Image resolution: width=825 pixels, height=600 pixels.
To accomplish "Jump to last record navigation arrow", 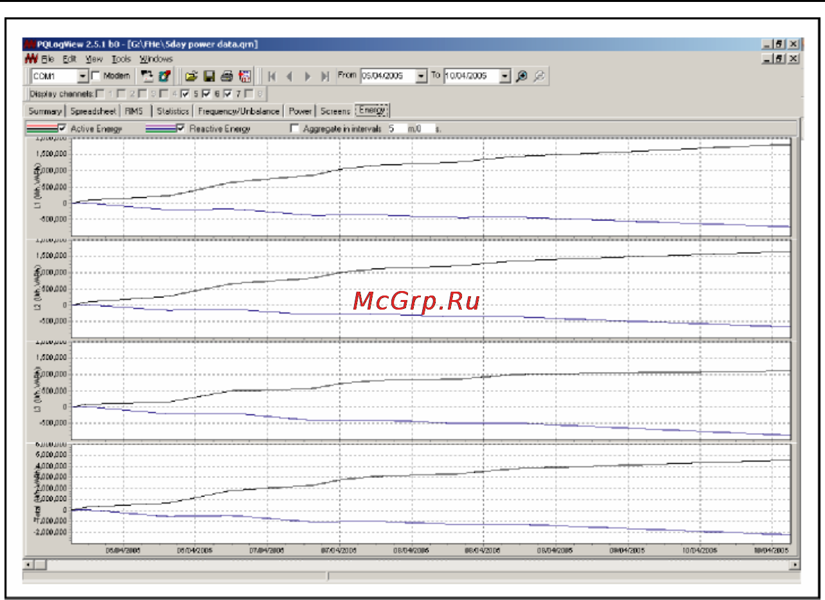I will (324, 76).
